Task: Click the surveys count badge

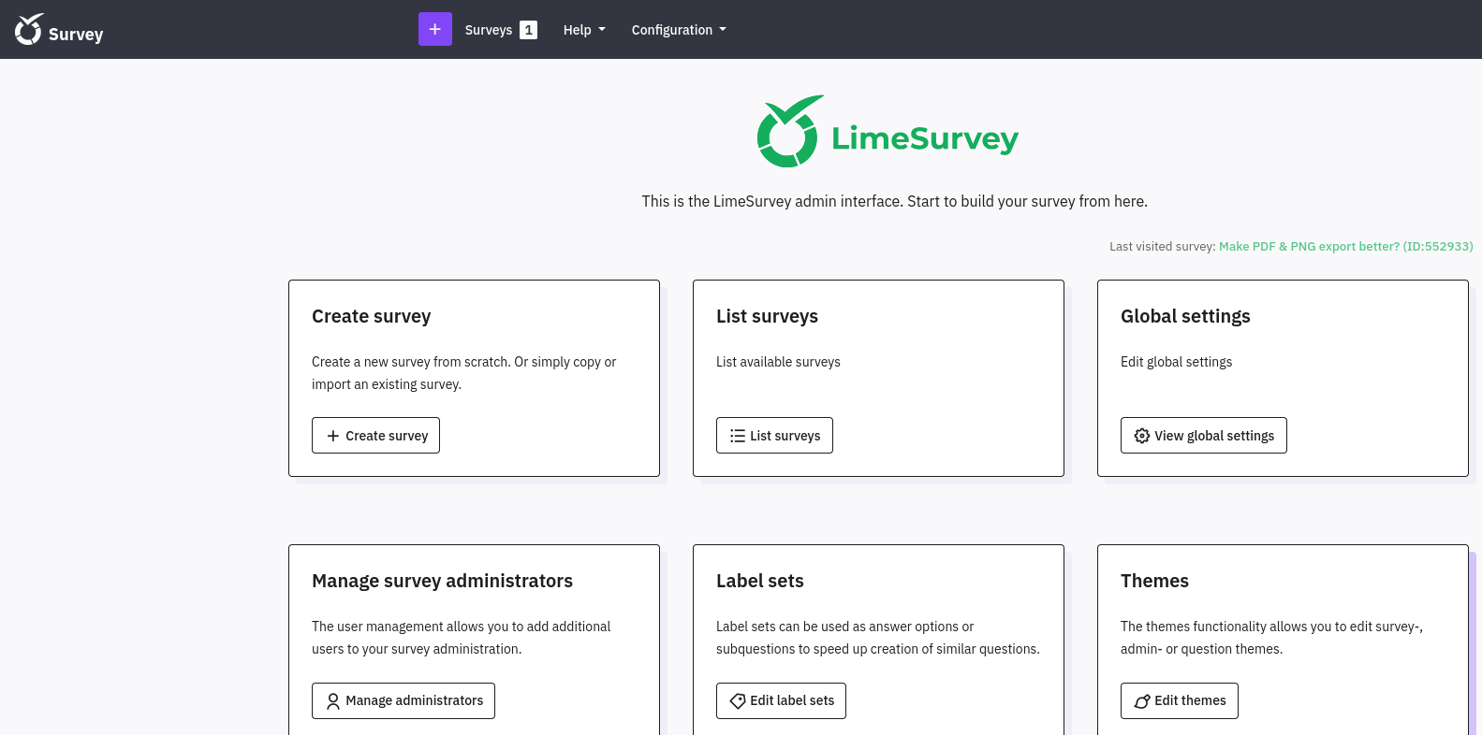Action: [529, 30]
